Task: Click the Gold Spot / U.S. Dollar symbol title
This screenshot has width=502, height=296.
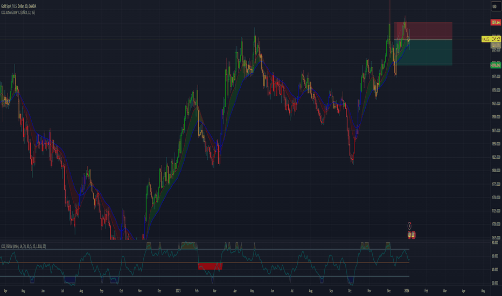Action: (x=18, y=6)
